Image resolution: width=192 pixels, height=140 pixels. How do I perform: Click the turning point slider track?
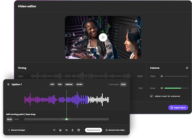pos(67,119)
